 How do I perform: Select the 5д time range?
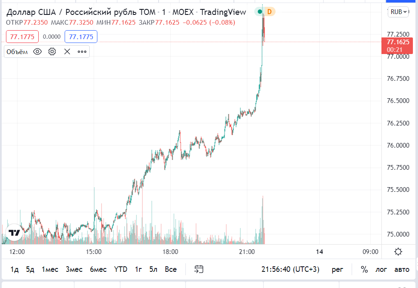30,269
